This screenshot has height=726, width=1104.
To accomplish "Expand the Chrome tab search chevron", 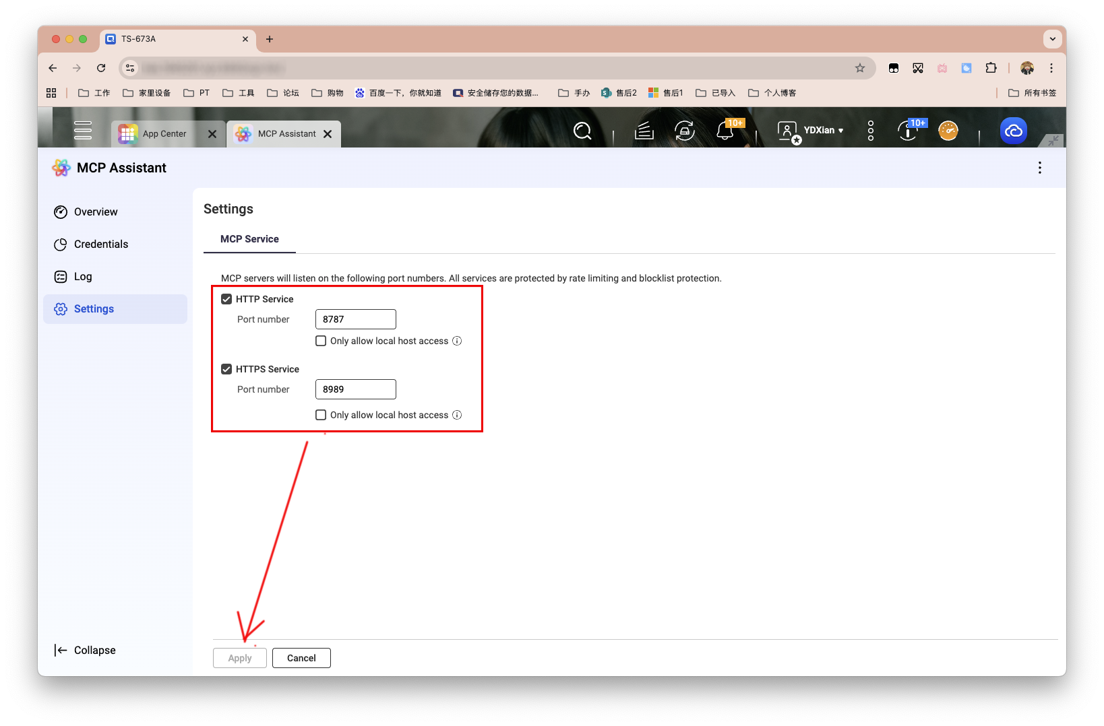I will [1052, 39].
